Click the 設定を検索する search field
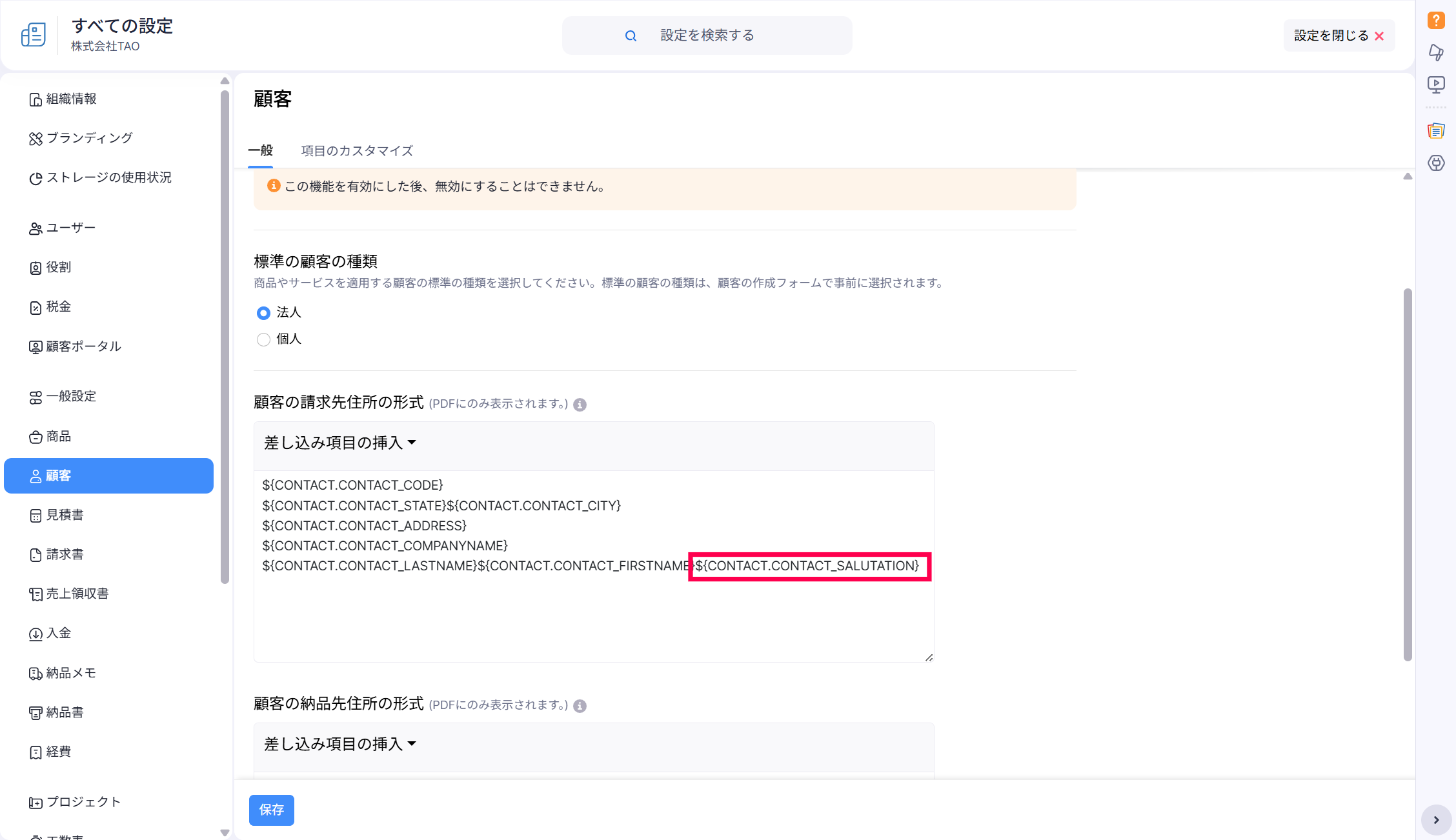The width and height of the screenshot is (1456, 840). 707,35
